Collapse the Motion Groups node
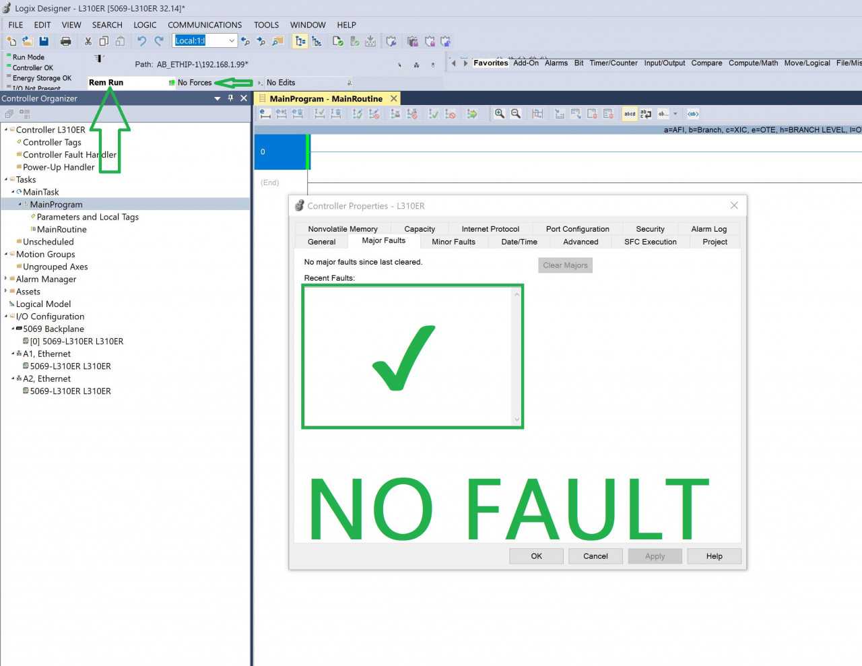The height and width of the screenshot is (666, 862). click(6, 255)
